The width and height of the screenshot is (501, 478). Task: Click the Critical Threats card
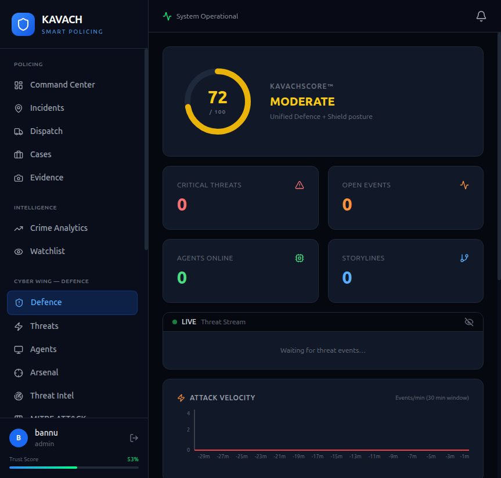pyautogui.click(x=240, y=198)
